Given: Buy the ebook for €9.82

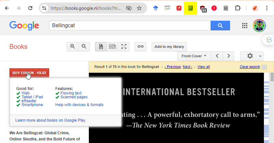Looking at the screenshot, I should (29, 73).
